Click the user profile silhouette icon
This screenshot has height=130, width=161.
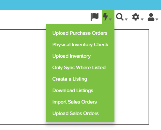point(151,17)
